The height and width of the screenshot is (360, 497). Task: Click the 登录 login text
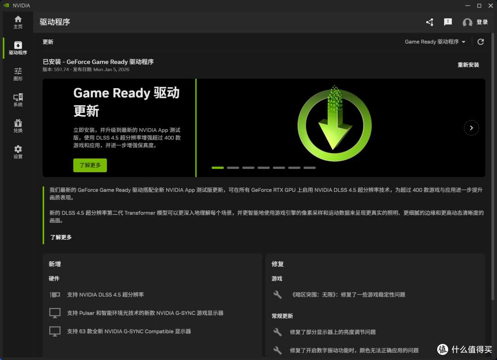tap(482, 22)
